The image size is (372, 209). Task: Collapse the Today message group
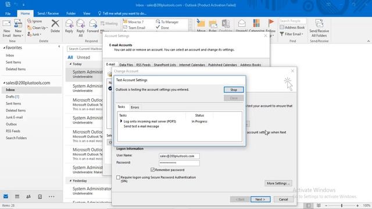point(70,64)
